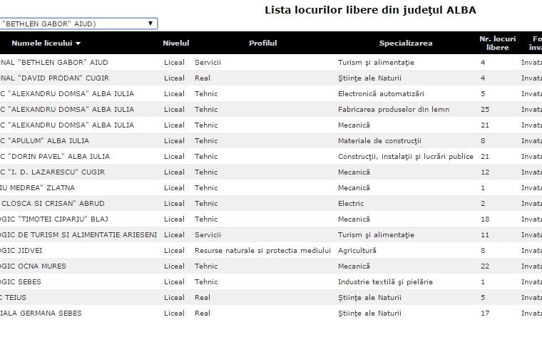Click free places value 11
This screenshot has height=342, width=542.
(485, 235)
